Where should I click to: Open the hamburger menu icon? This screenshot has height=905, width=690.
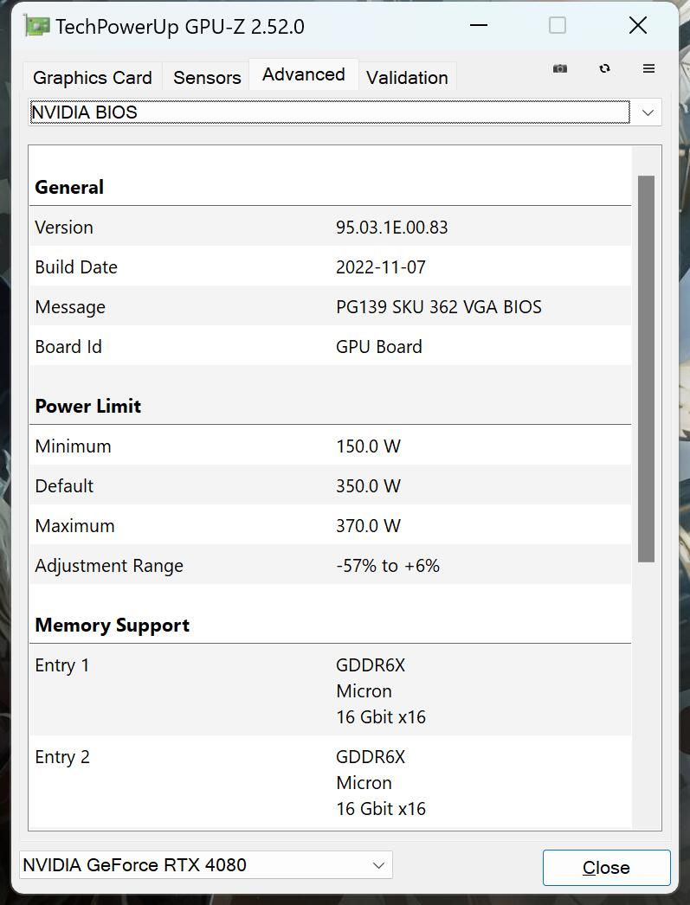[648, 67]
